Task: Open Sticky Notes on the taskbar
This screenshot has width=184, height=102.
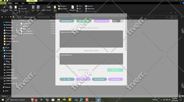Action: (x=70, y=100)
